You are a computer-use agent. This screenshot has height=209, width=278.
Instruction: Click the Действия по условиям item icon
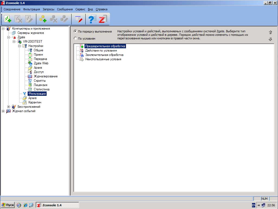pos(81,50)
